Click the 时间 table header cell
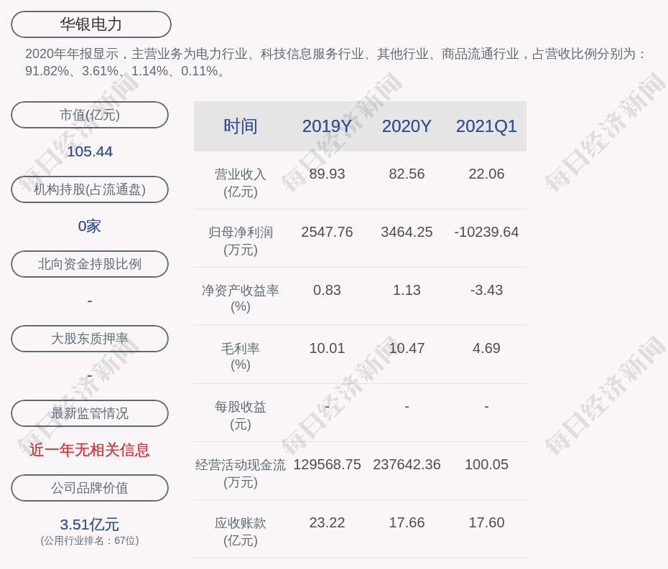The height and width of the screenshot is (569, 668). tap(240, 126)
